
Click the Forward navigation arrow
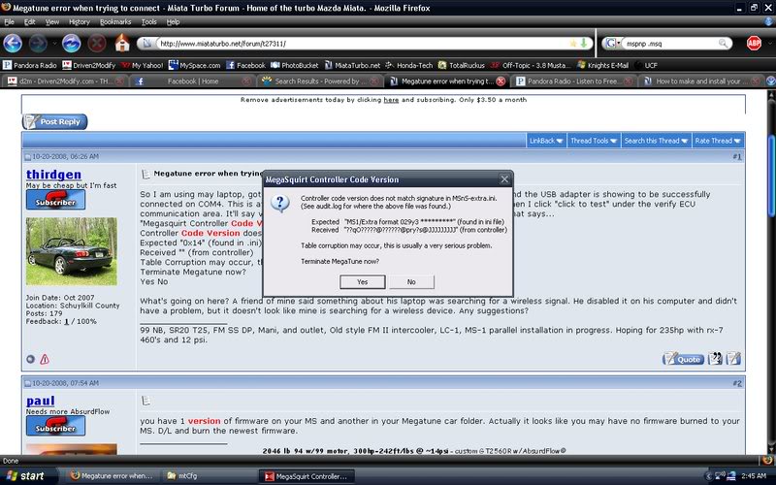(x=38, y=44)
